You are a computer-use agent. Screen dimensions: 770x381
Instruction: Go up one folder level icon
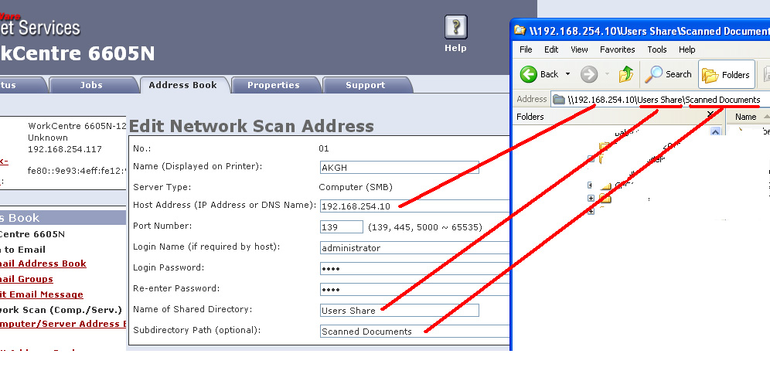(x=626, y=75)
